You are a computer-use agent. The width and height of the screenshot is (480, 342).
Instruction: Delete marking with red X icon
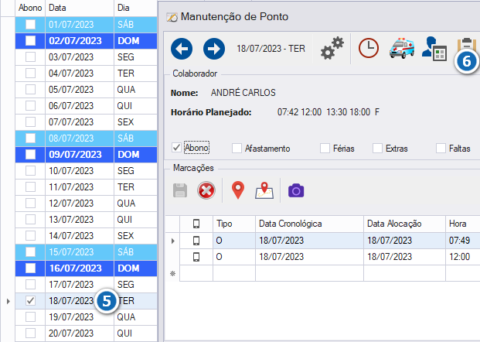[206, 190]
